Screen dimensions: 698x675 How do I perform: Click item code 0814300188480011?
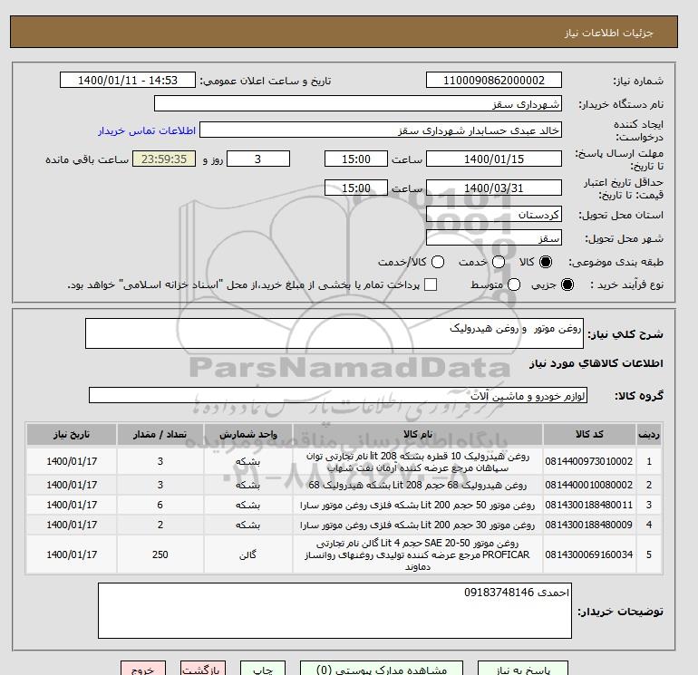click(589, 505)
